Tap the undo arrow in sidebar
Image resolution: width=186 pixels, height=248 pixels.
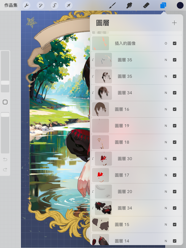coord(5,159)
